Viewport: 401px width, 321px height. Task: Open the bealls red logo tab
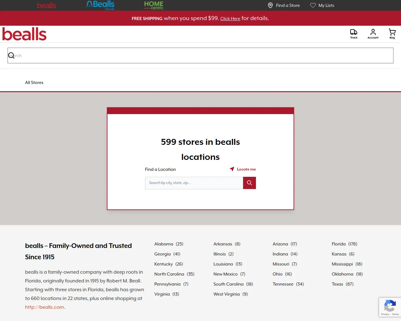pos(46,5)
